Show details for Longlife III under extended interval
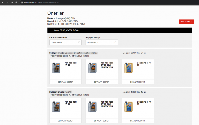Viewport: 199px width, 125px height. (138, 82)
